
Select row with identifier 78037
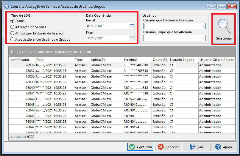(122, 71)
